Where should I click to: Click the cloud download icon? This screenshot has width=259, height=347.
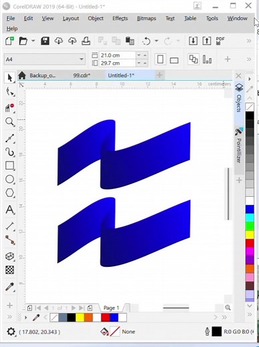tap(59, 41)
